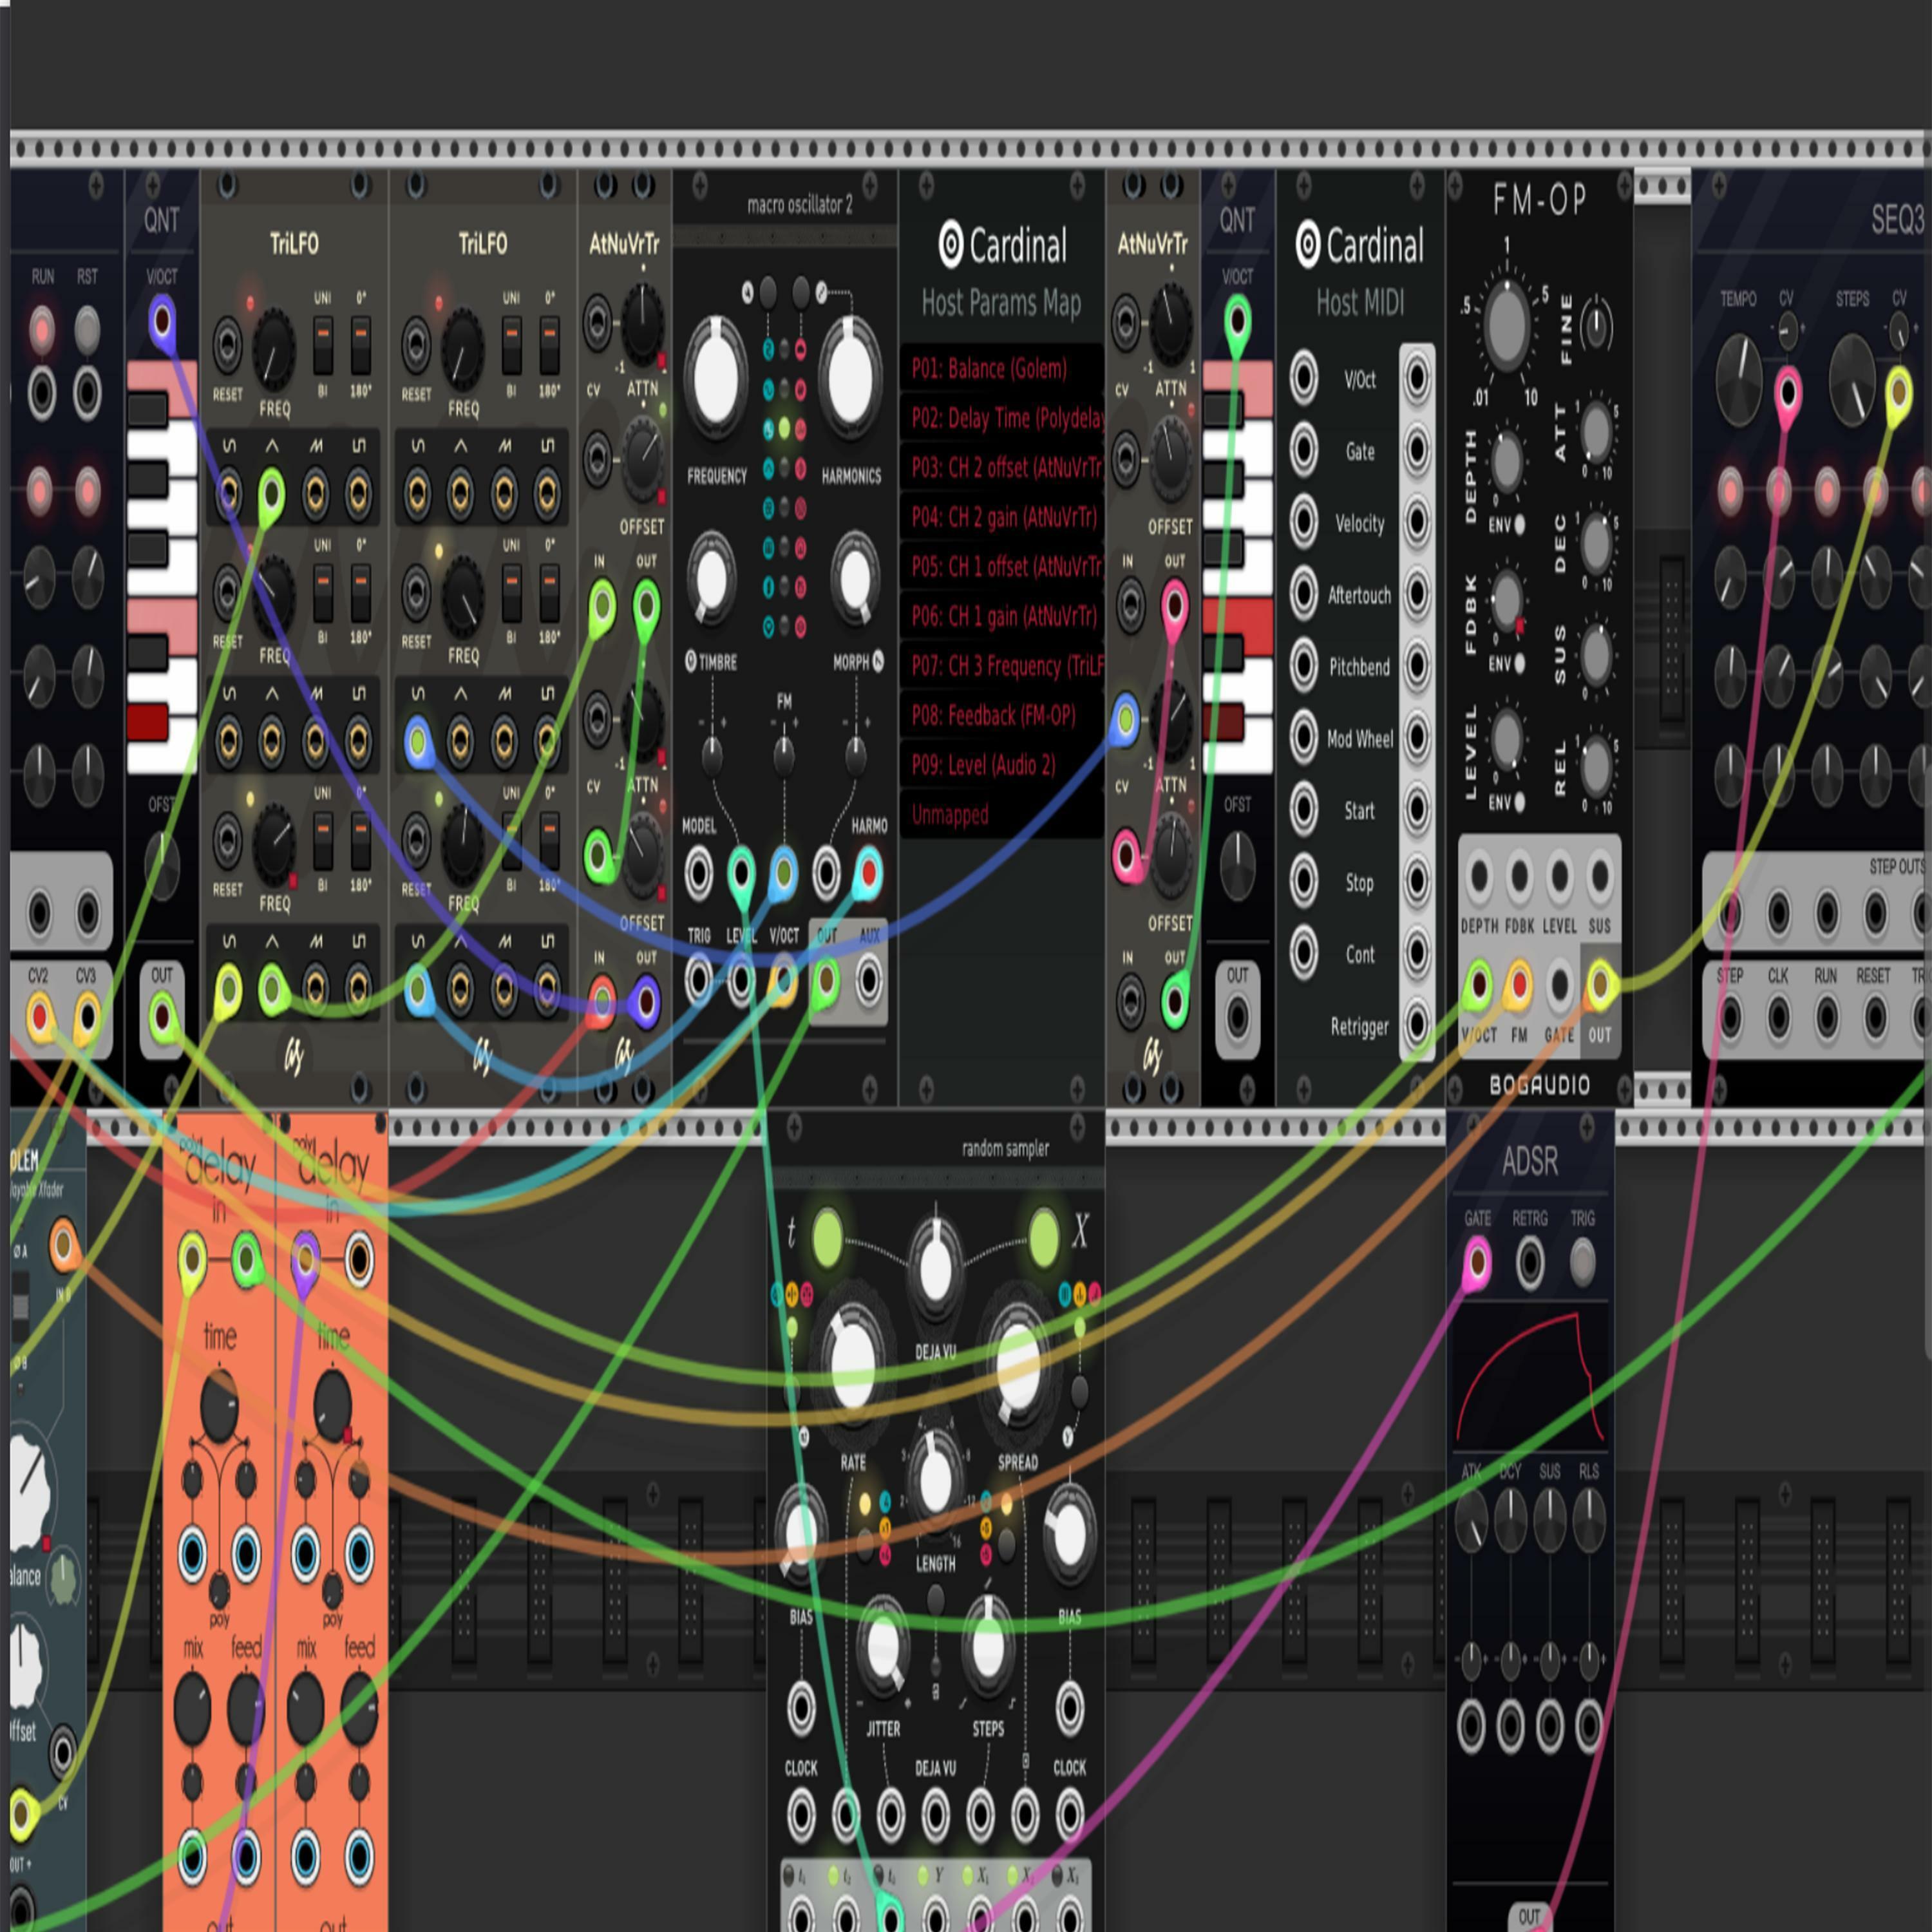The image size is (1932, 1932).
Task: Toggle the top 0°/180° switch on first TriLFO
Action: point(360,345)
